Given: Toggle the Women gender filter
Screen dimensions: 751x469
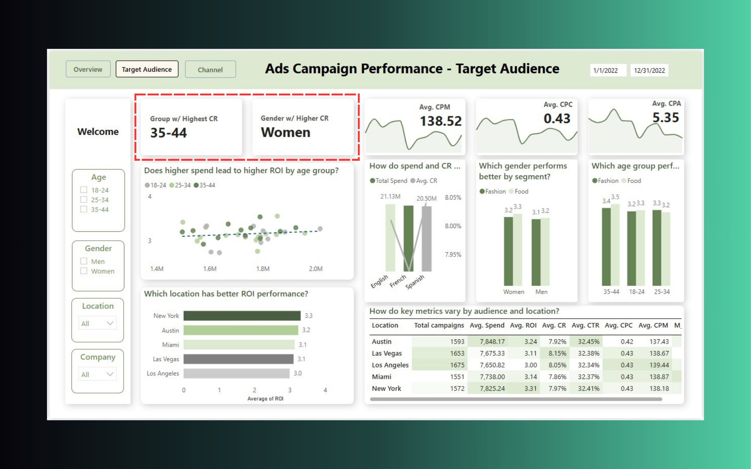Looking at the screenshot, I should [84, 271].
